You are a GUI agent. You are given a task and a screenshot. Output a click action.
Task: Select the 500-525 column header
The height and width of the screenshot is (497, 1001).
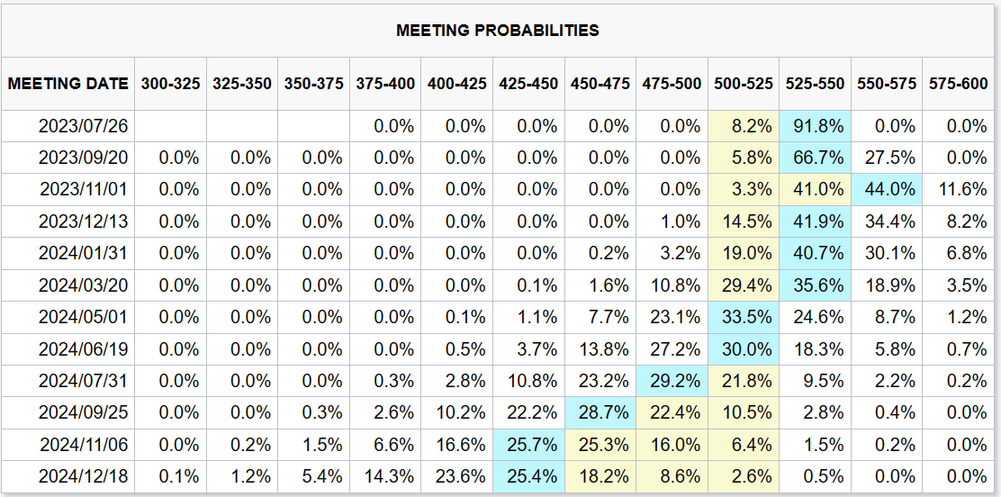[744, 84]
